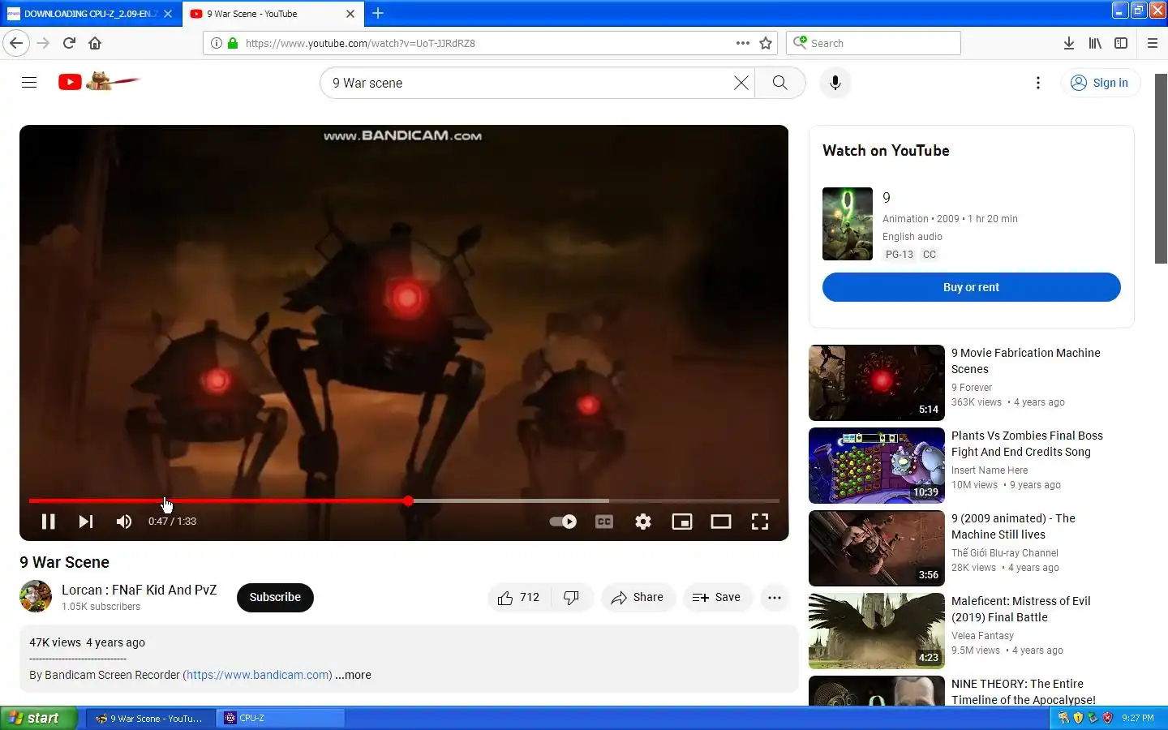
Task: Click the system tray clock
Action: pyautogui.click(x=1138, y=718)
